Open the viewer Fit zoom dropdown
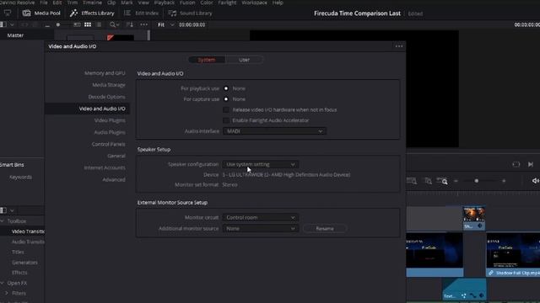 point(165,24)
